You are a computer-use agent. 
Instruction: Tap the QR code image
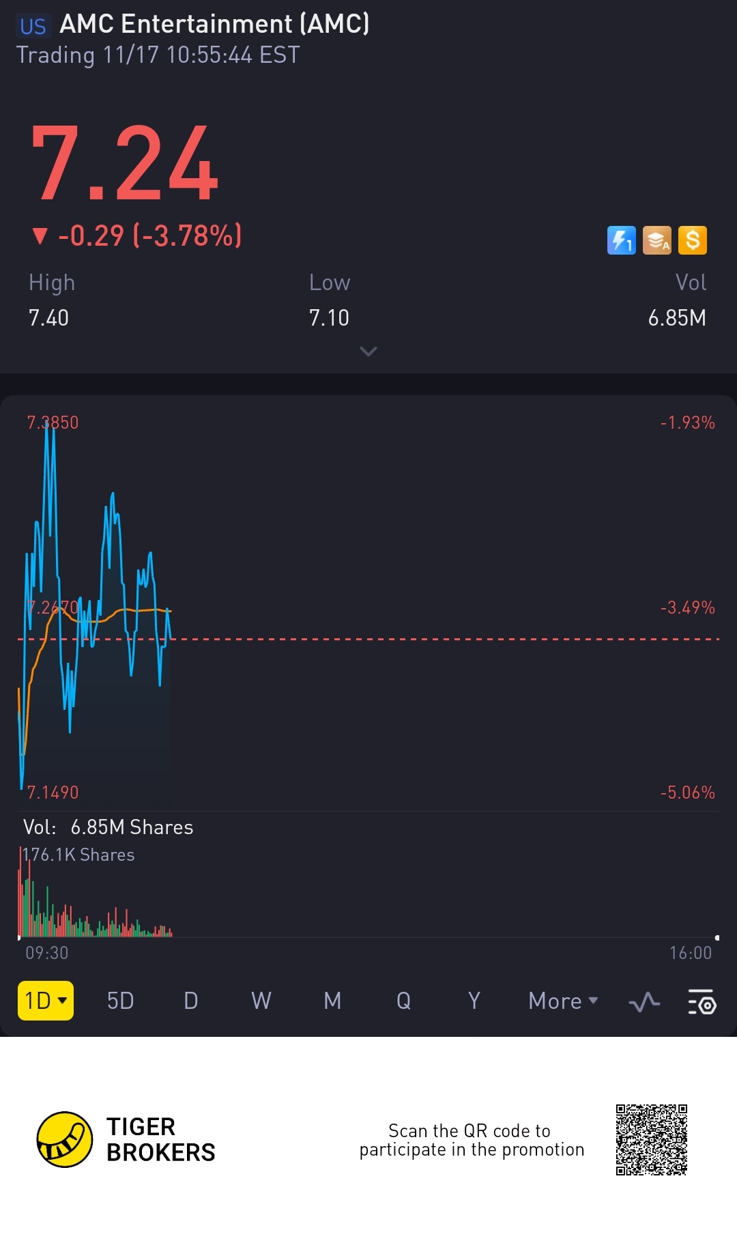coord(651,1139)
